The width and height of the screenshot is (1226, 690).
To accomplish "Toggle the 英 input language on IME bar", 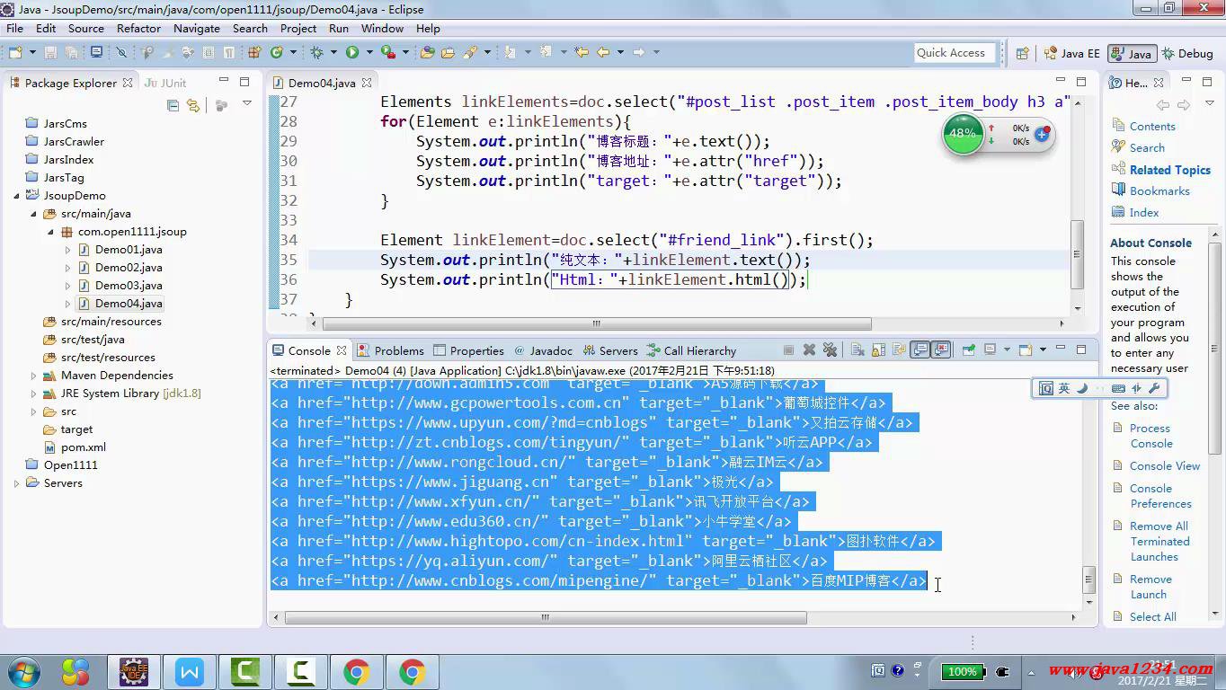I will [x=1064, y=388].
